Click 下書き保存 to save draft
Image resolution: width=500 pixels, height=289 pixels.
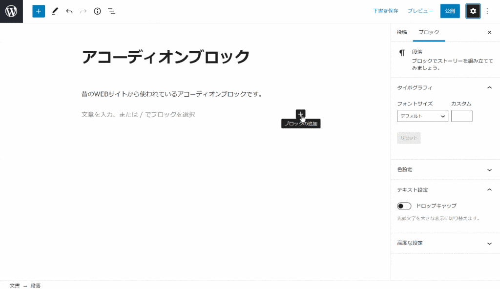385,11
